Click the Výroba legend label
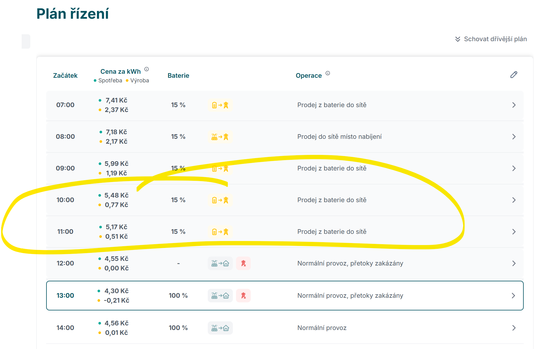This screenshot has width=556, height=349. 140,81
